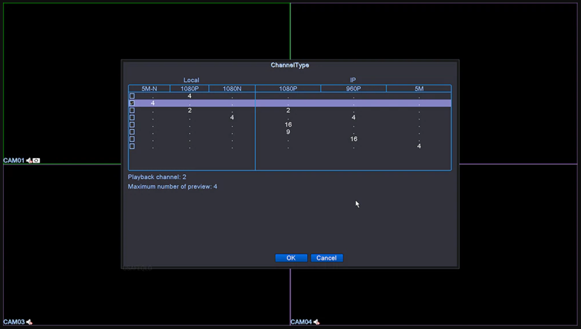Click the 1080P header under Local
Screen dimensions: 581x329
[x=190, y=89]
